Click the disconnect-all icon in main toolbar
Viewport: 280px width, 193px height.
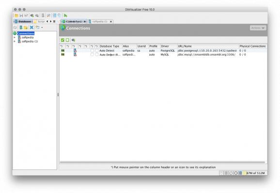37,15
